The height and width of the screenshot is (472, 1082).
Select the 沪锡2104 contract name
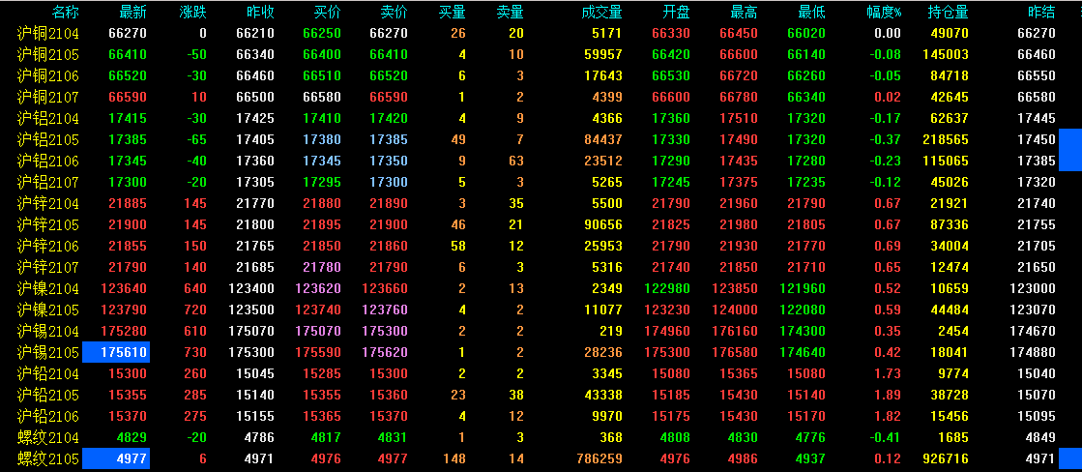[47, 332]
